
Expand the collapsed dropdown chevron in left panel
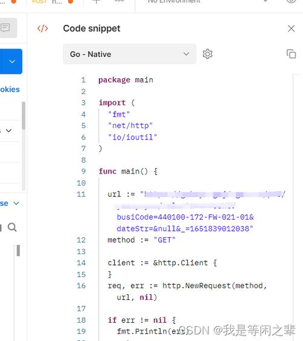[8, 130]
